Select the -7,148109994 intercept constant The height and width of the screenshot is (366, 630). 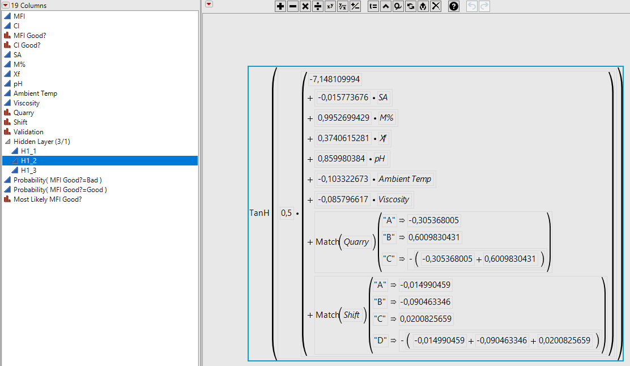tap(335, 79)
